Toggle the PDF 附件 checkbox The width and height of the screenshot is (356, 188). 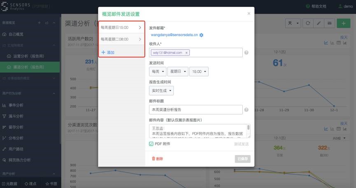(x=151, y=144)
